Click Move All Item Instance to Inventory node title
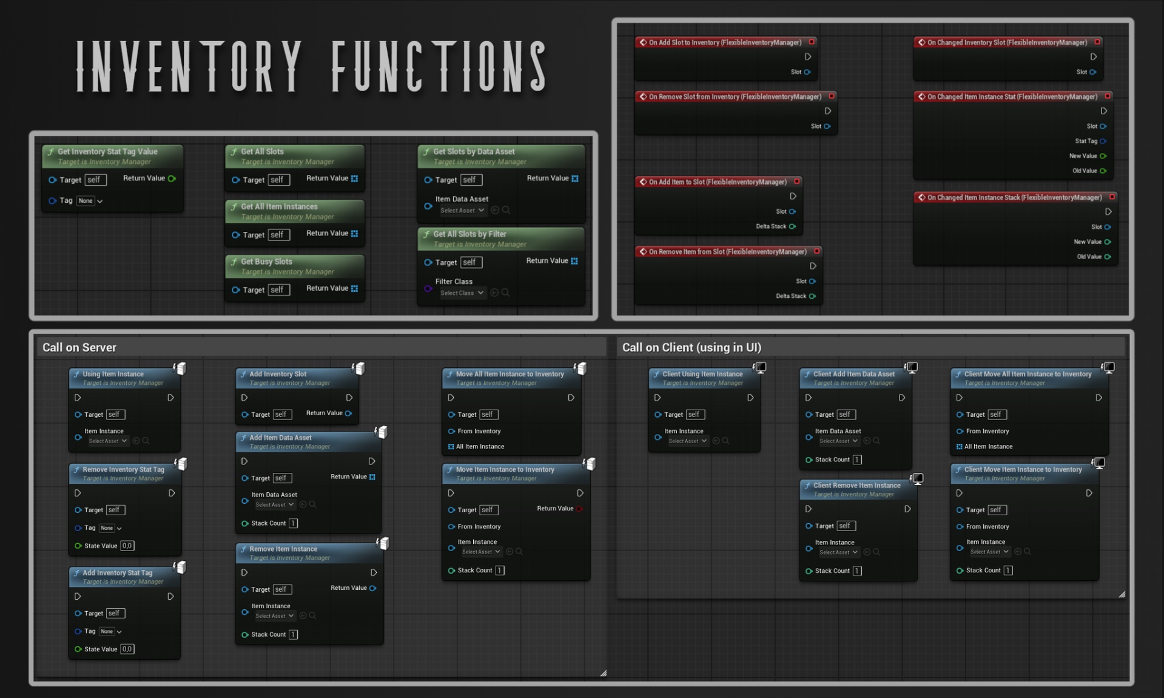 (510, 374)
